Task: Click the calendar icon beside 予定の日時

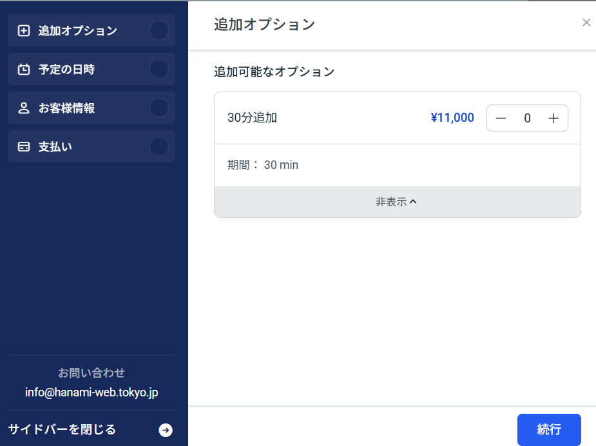Action: click(x=24, y=69)
